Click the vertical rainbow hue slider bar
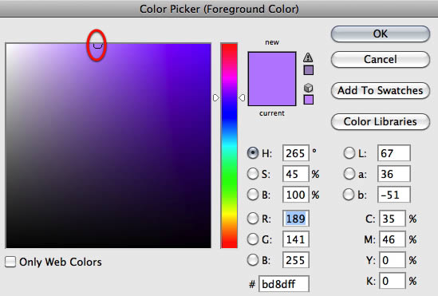Viewport: 438px width, 296px height. 229,145
